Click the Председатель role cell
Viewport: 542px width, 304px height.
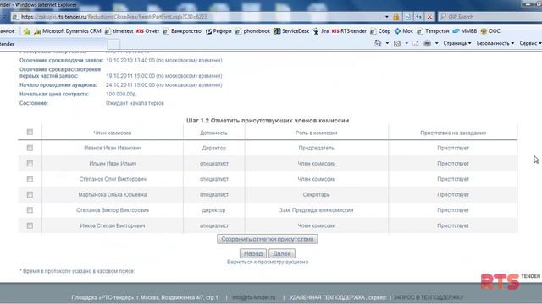point(316,148)
